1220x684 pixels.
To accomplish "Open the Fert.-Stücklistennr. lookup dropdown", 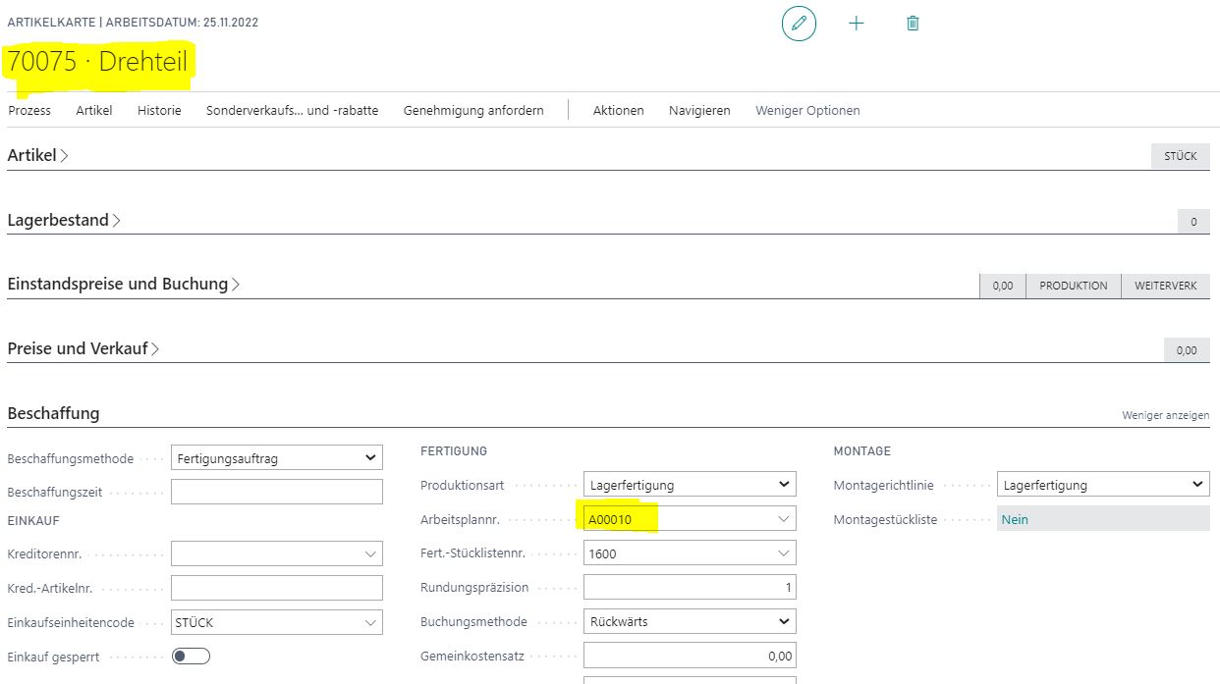I will pos(783,553).
